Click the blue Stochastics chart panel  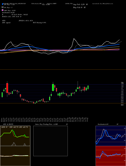click(111, 136)
